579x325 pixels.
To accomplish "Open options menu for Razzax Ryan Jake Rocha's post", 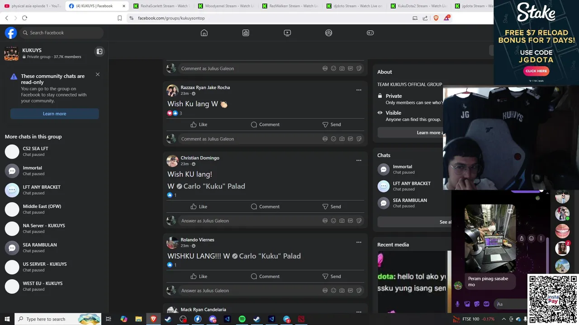I will click(359, 90).
